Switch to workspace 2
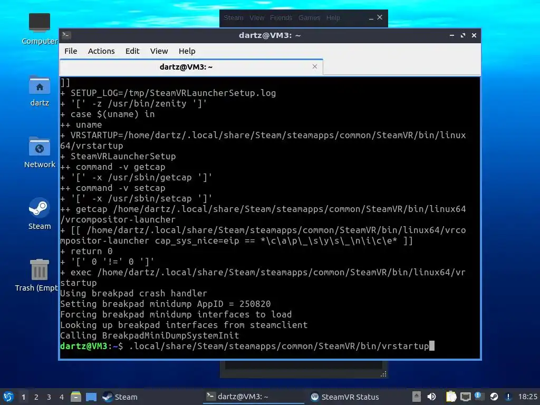The height and width of the screenshot is (405, 540). [36, 397]
